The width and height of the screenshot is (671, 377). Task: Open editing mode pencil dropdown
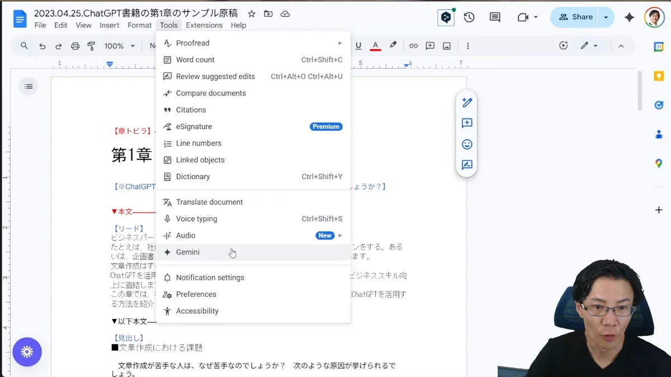[589, 46]
